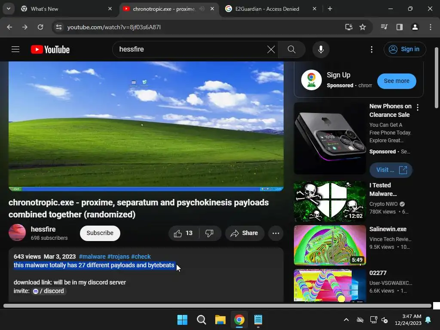Viewport: 440px width, 330px height.
Task: Open Windows taskbar search
Action: coord(201,320)
